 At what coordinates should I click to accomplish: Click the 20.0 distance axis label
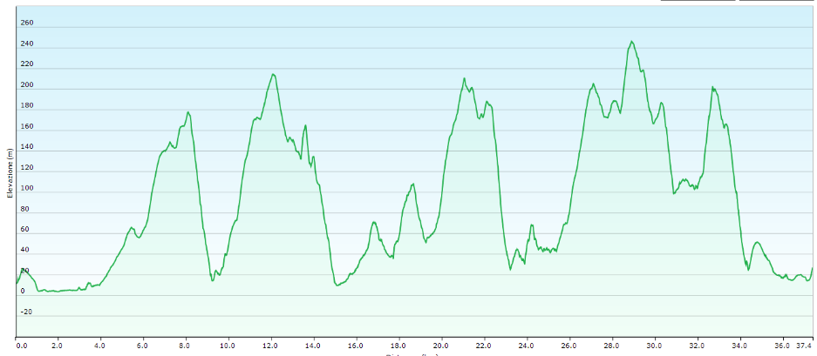(x=441, y=345)
